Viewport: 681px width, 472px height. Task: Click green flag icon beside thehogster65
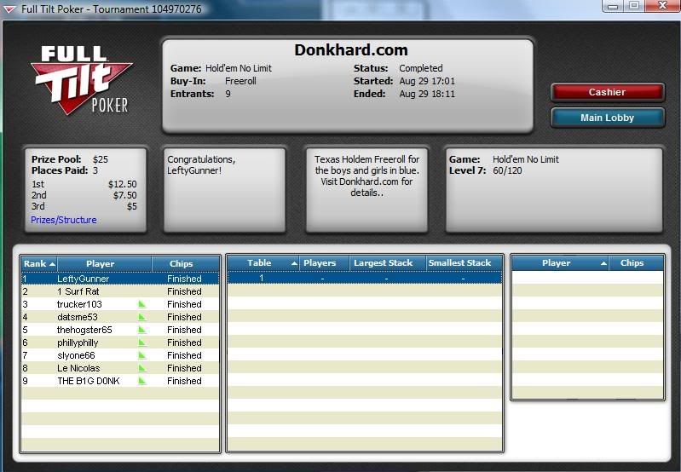point(142,330)
